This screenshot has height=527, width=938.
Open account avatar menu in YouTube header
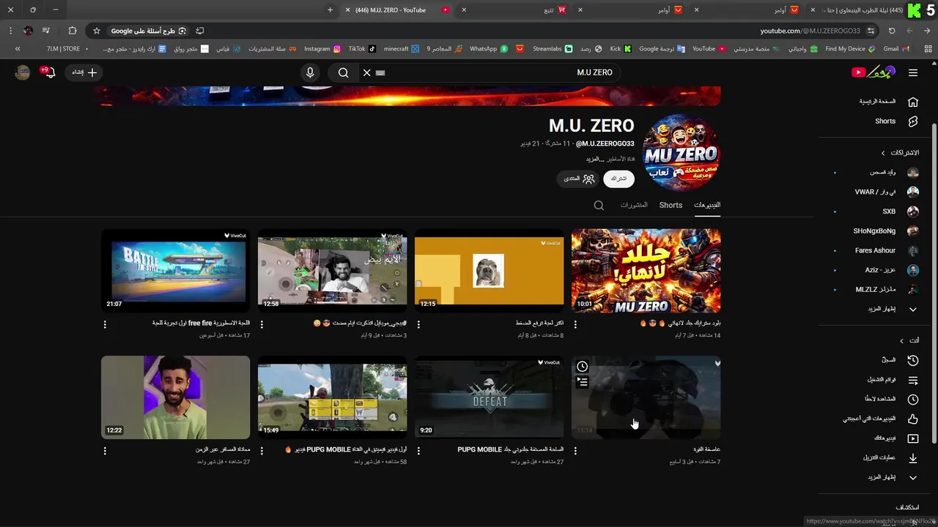23,72
